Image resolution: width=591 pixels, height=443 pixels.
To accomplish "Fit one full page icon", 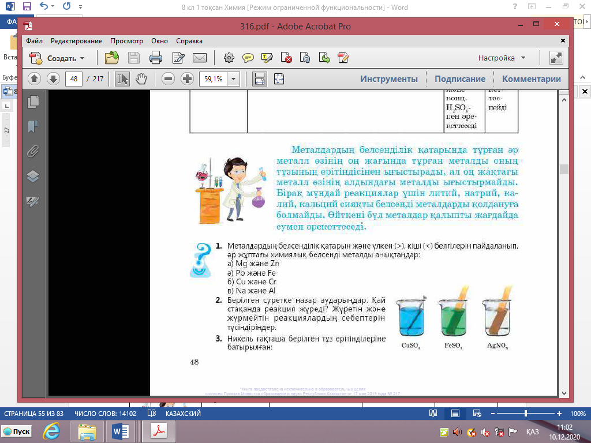I will pos(279,78).
